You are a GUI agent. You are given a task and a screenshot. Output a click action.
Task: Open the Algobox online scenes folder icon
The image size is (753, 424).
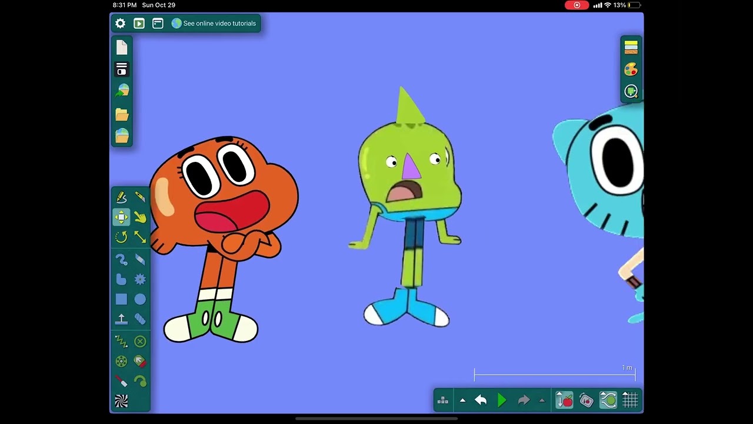(122, 135)
